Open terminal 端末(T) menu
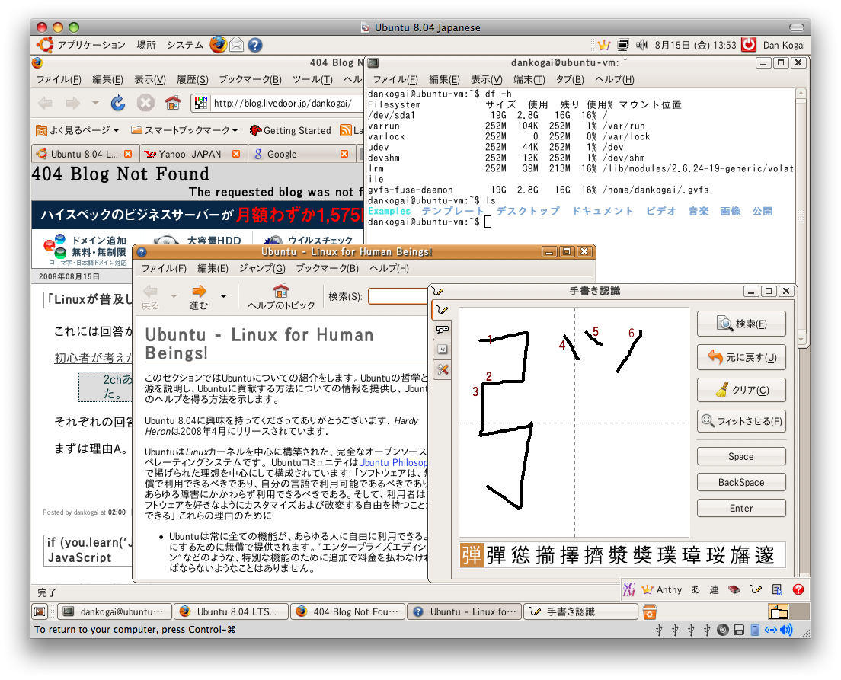This screenshot has width=841, height=680. [529, 79]
